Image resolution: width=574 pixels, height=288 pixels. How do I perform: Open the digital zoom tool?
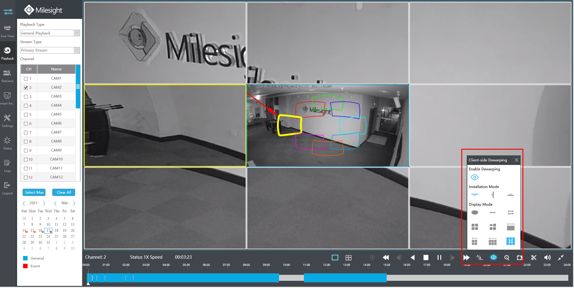[x=507, y=257]
